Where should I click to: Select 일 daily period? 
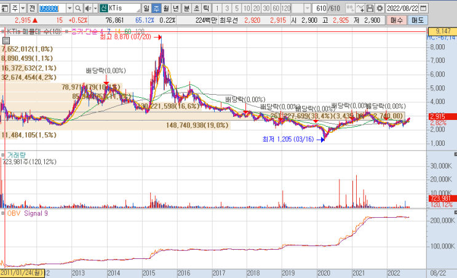coord(146,8)
